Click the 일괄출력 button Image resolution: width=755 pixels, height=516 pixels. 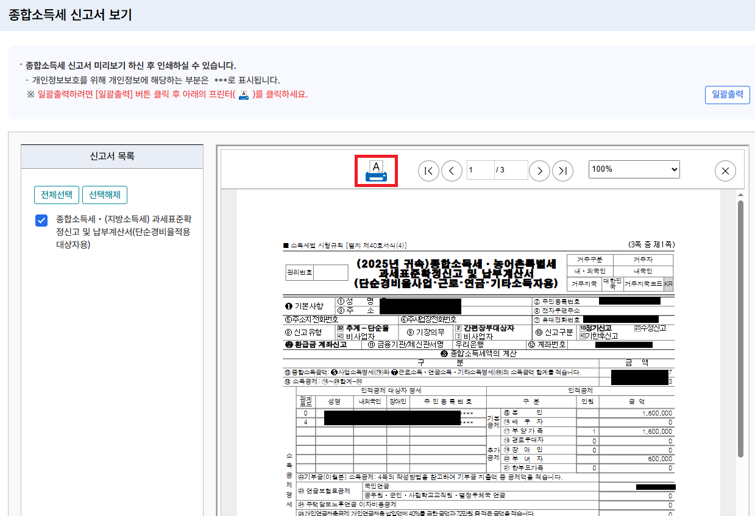[728, 95]
